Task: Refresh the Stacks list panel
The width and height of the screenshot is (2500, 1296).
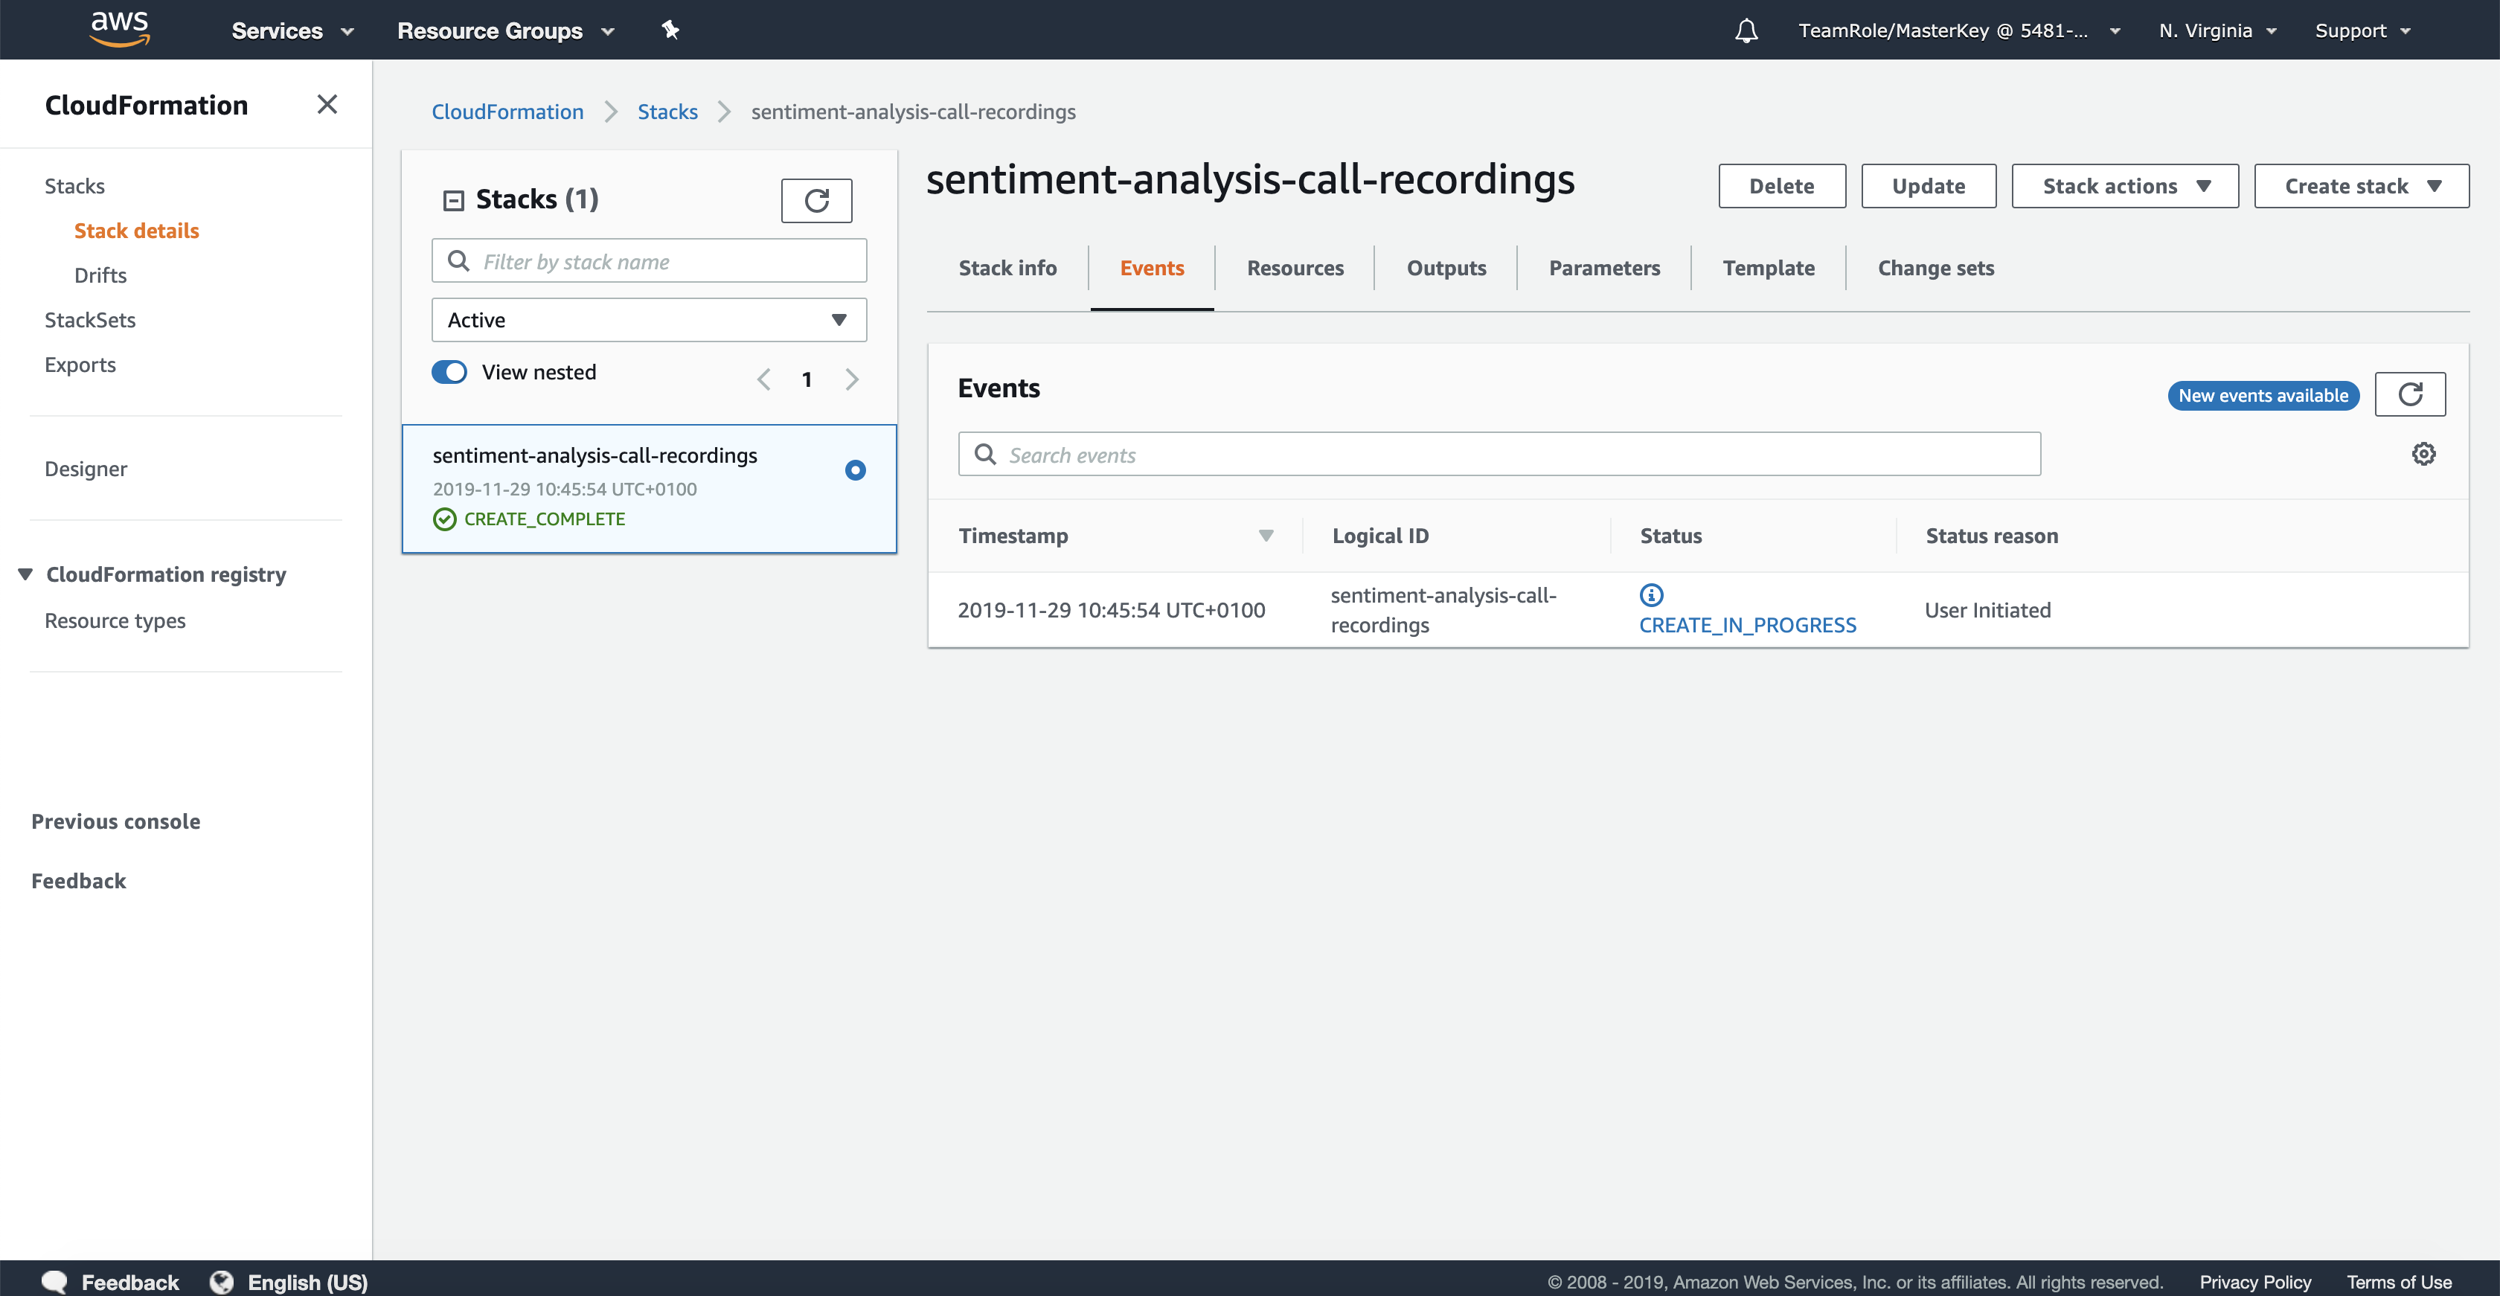Action: tap(816, 201)
